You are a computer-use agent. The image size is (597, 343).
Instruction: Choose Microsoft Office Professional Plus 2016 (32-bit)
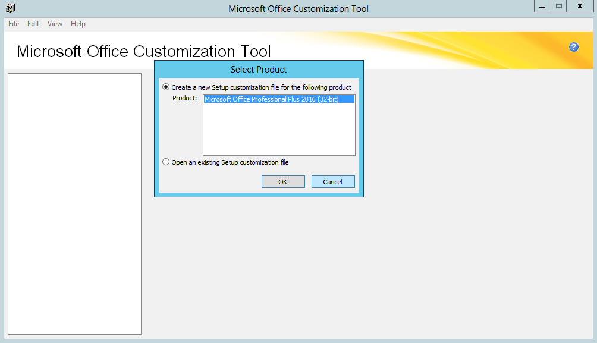(279, 99)
